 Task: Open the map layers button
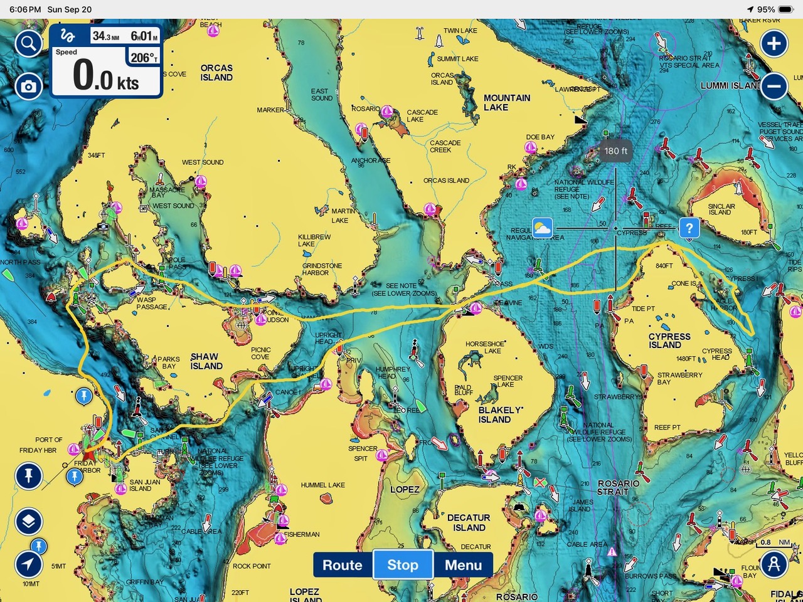point(28,521)
